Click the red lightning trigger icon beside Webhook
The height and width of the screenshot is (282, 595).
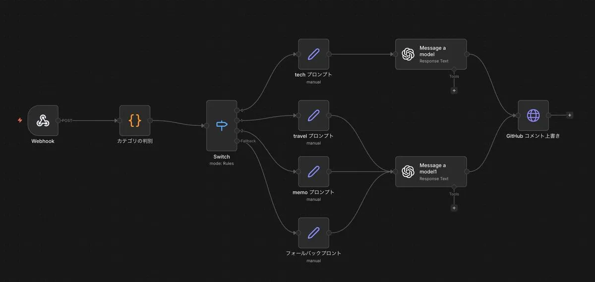(x=20, y=120)
